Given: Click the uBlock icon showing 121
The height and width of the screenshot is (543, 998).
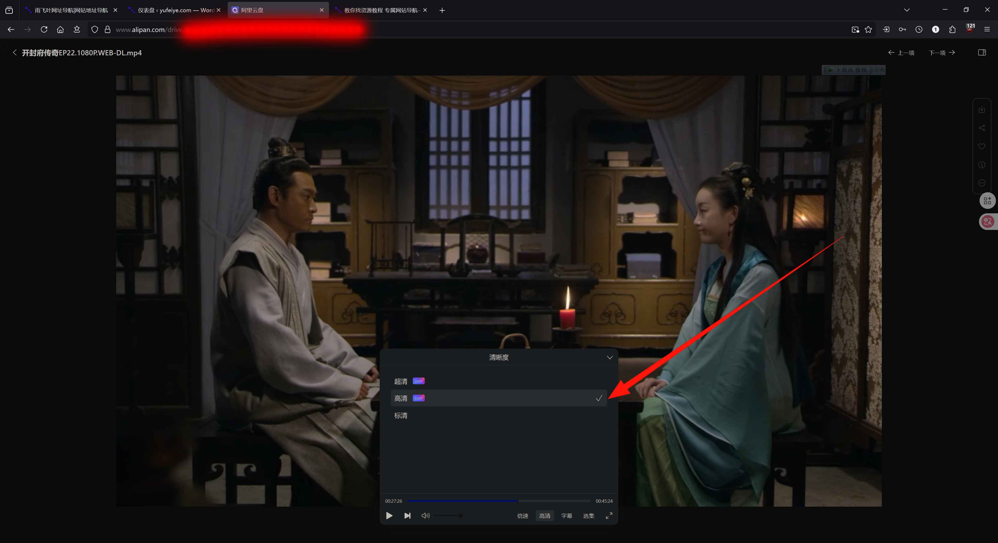Looking at the screenshot, I should pos(970,29).
